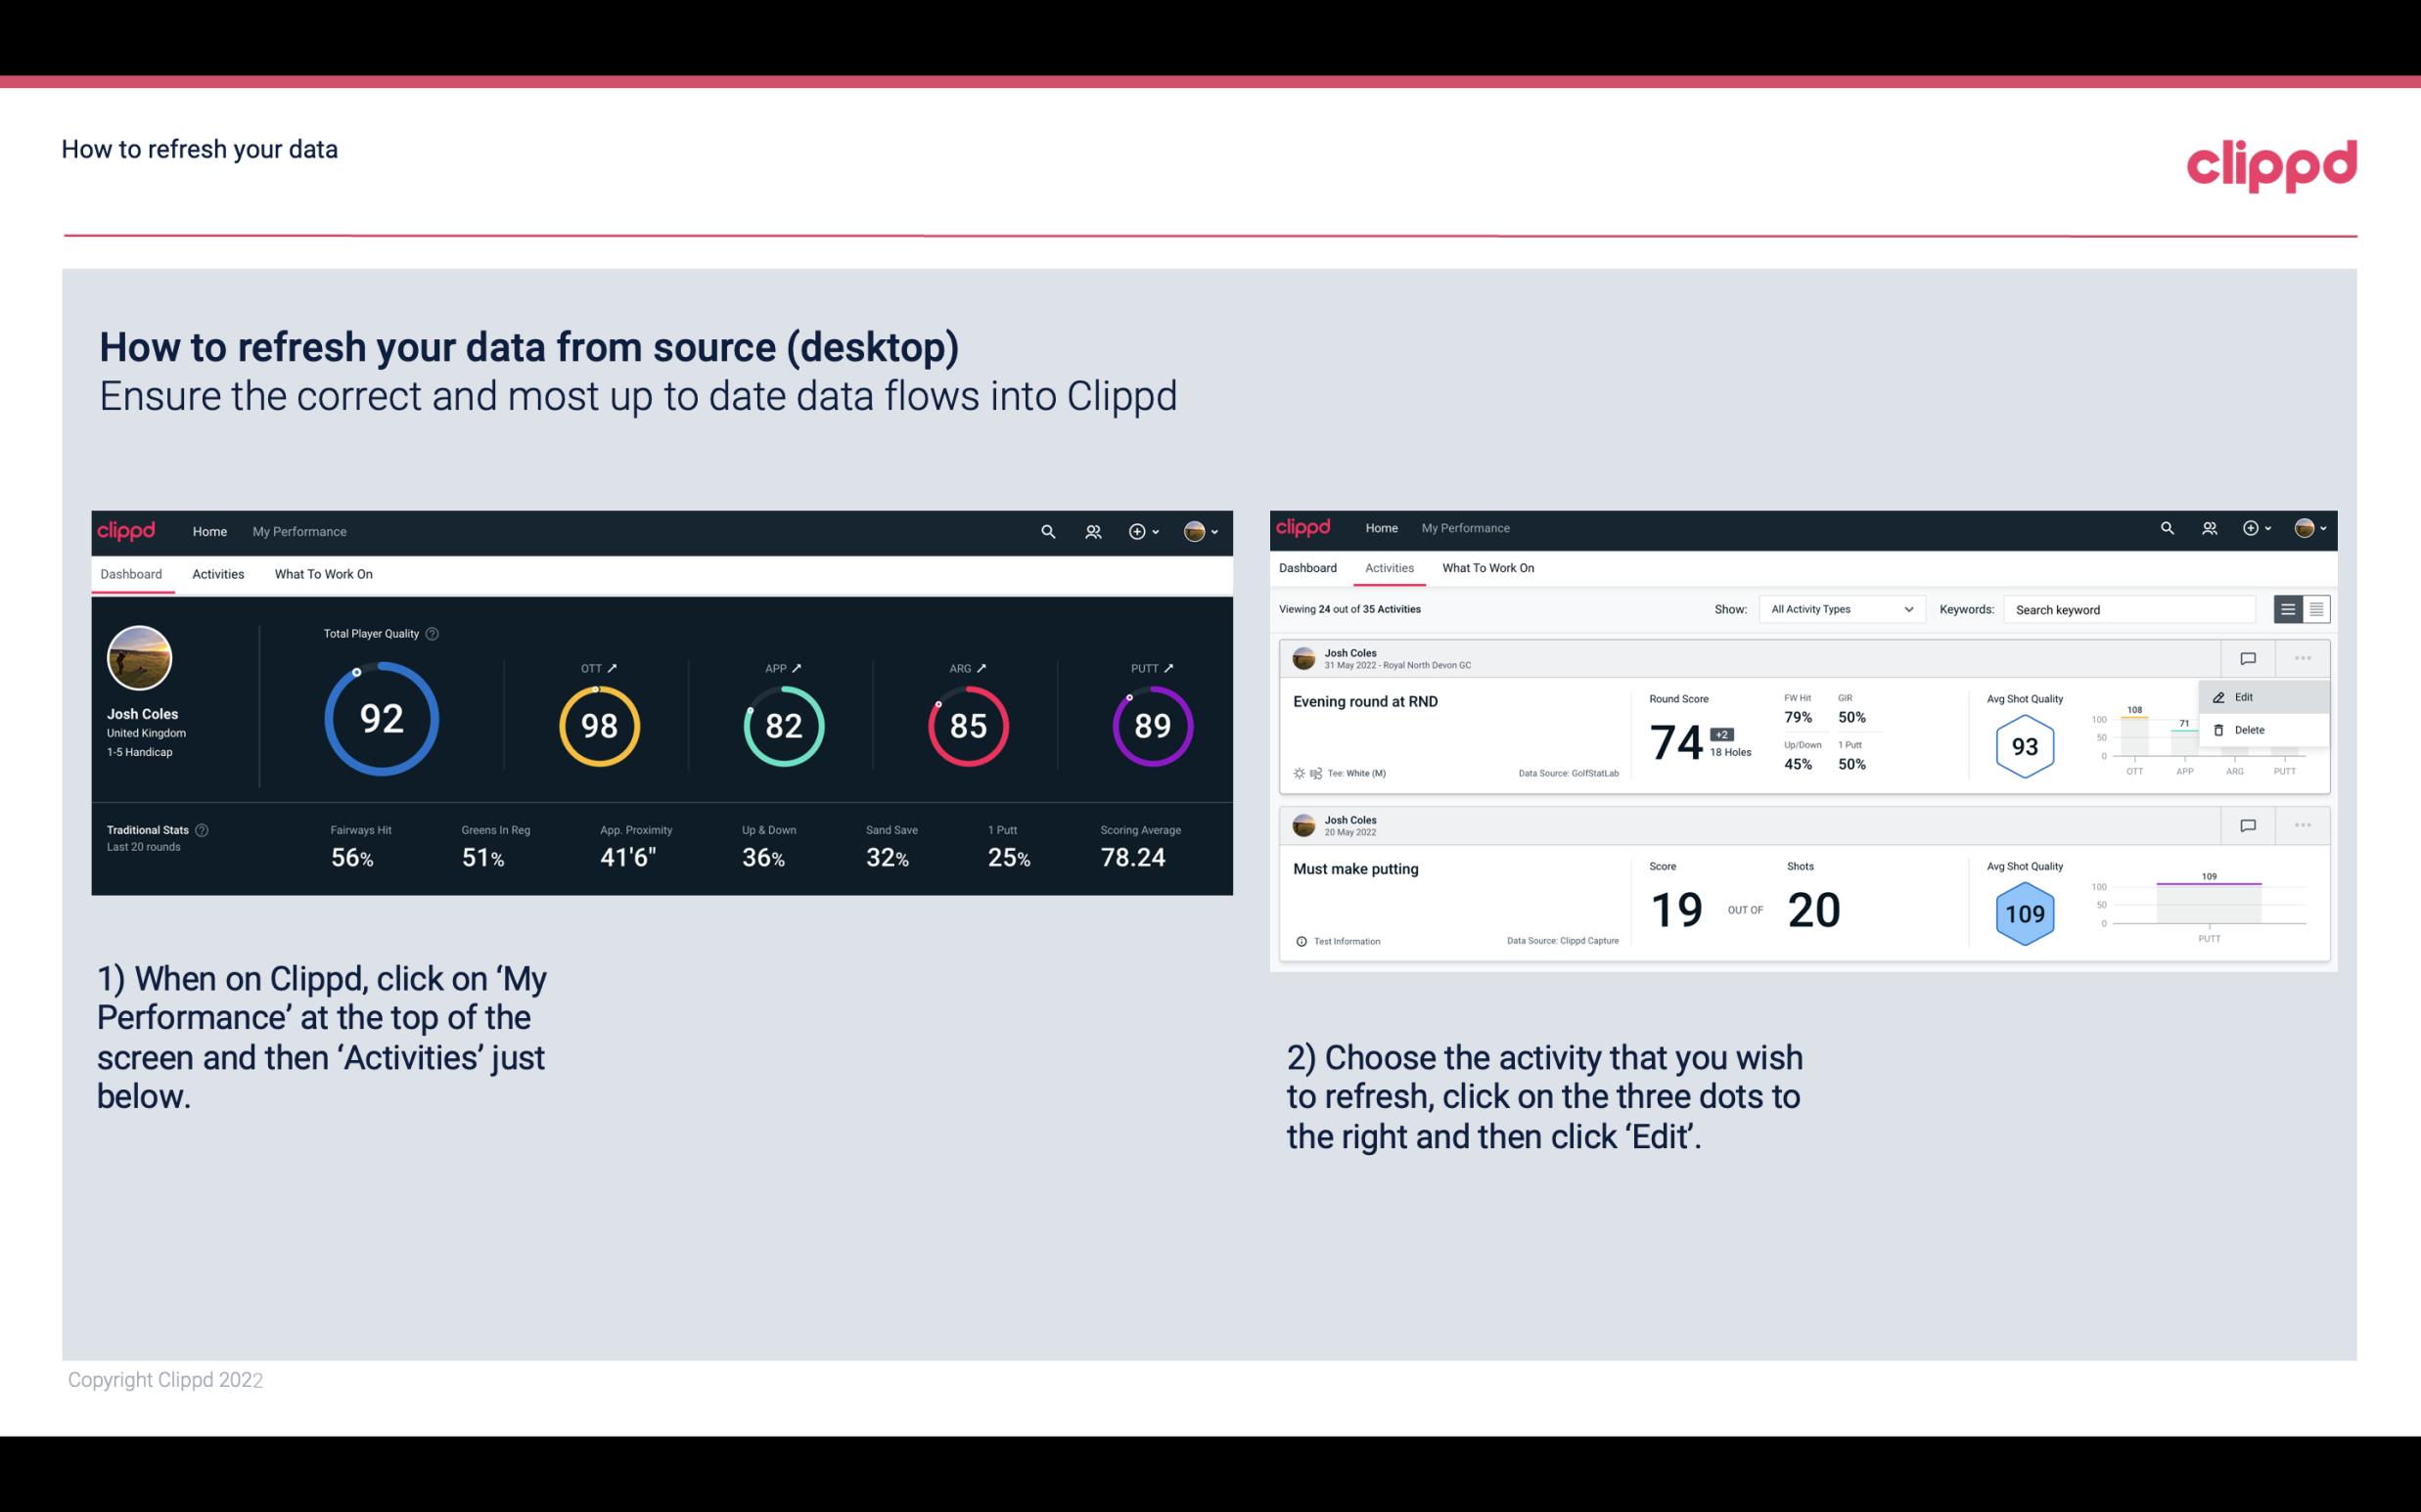Click Delete option for Evening round activity
The width and height of the screenshot is (2421, 1512).
[x=2247, y=730]
